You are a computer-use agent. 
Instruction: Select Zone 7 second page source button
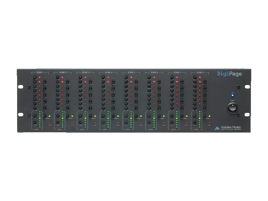pos(173,81)
